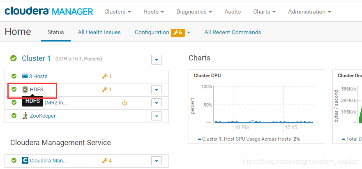Click Cluster 1 green health status icon
This screenshot has width=362, height=169.
[x=14, y=58]
